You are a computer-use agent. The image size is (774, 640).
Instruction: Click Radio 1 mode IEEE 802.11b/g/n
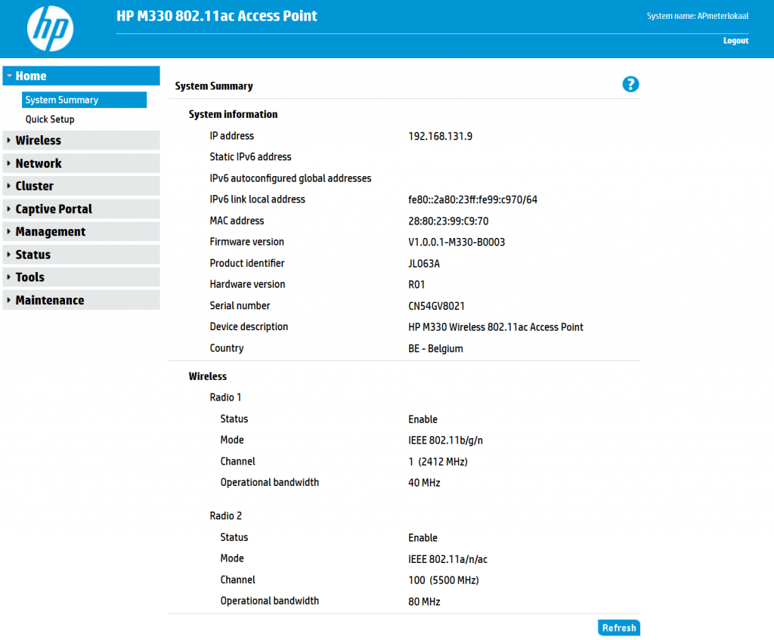click(x=445, y=441)
